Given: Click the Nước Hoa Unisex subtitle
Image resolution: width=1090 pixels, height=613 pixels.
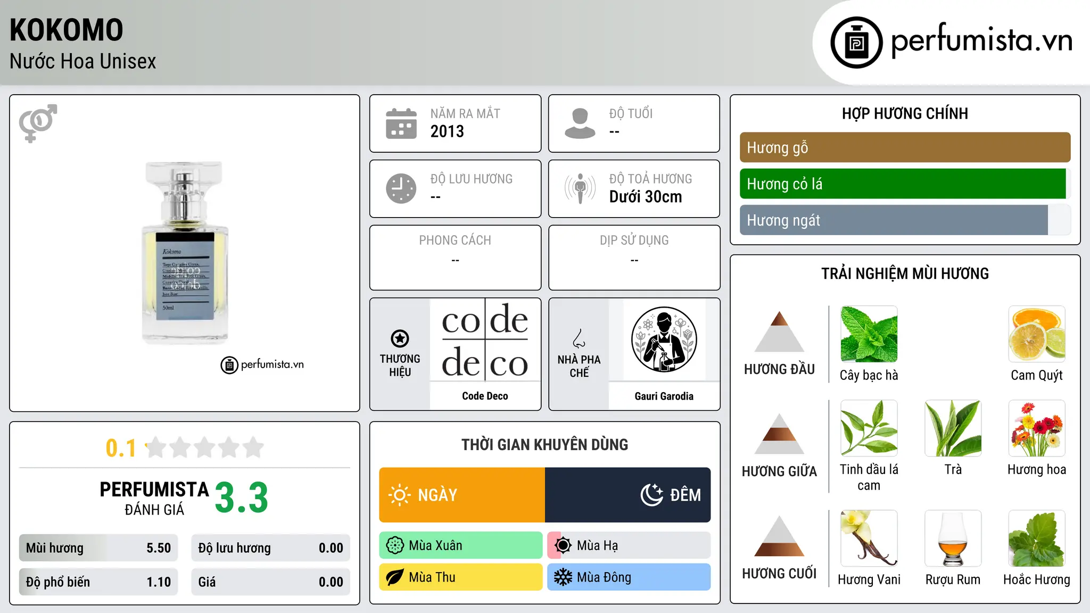Looking at the screenshot, I should [x=83, y=62].
